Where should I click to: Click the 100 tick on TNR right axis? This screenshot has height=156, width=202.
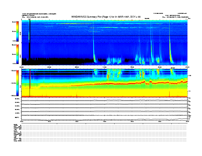coord(190,75)
